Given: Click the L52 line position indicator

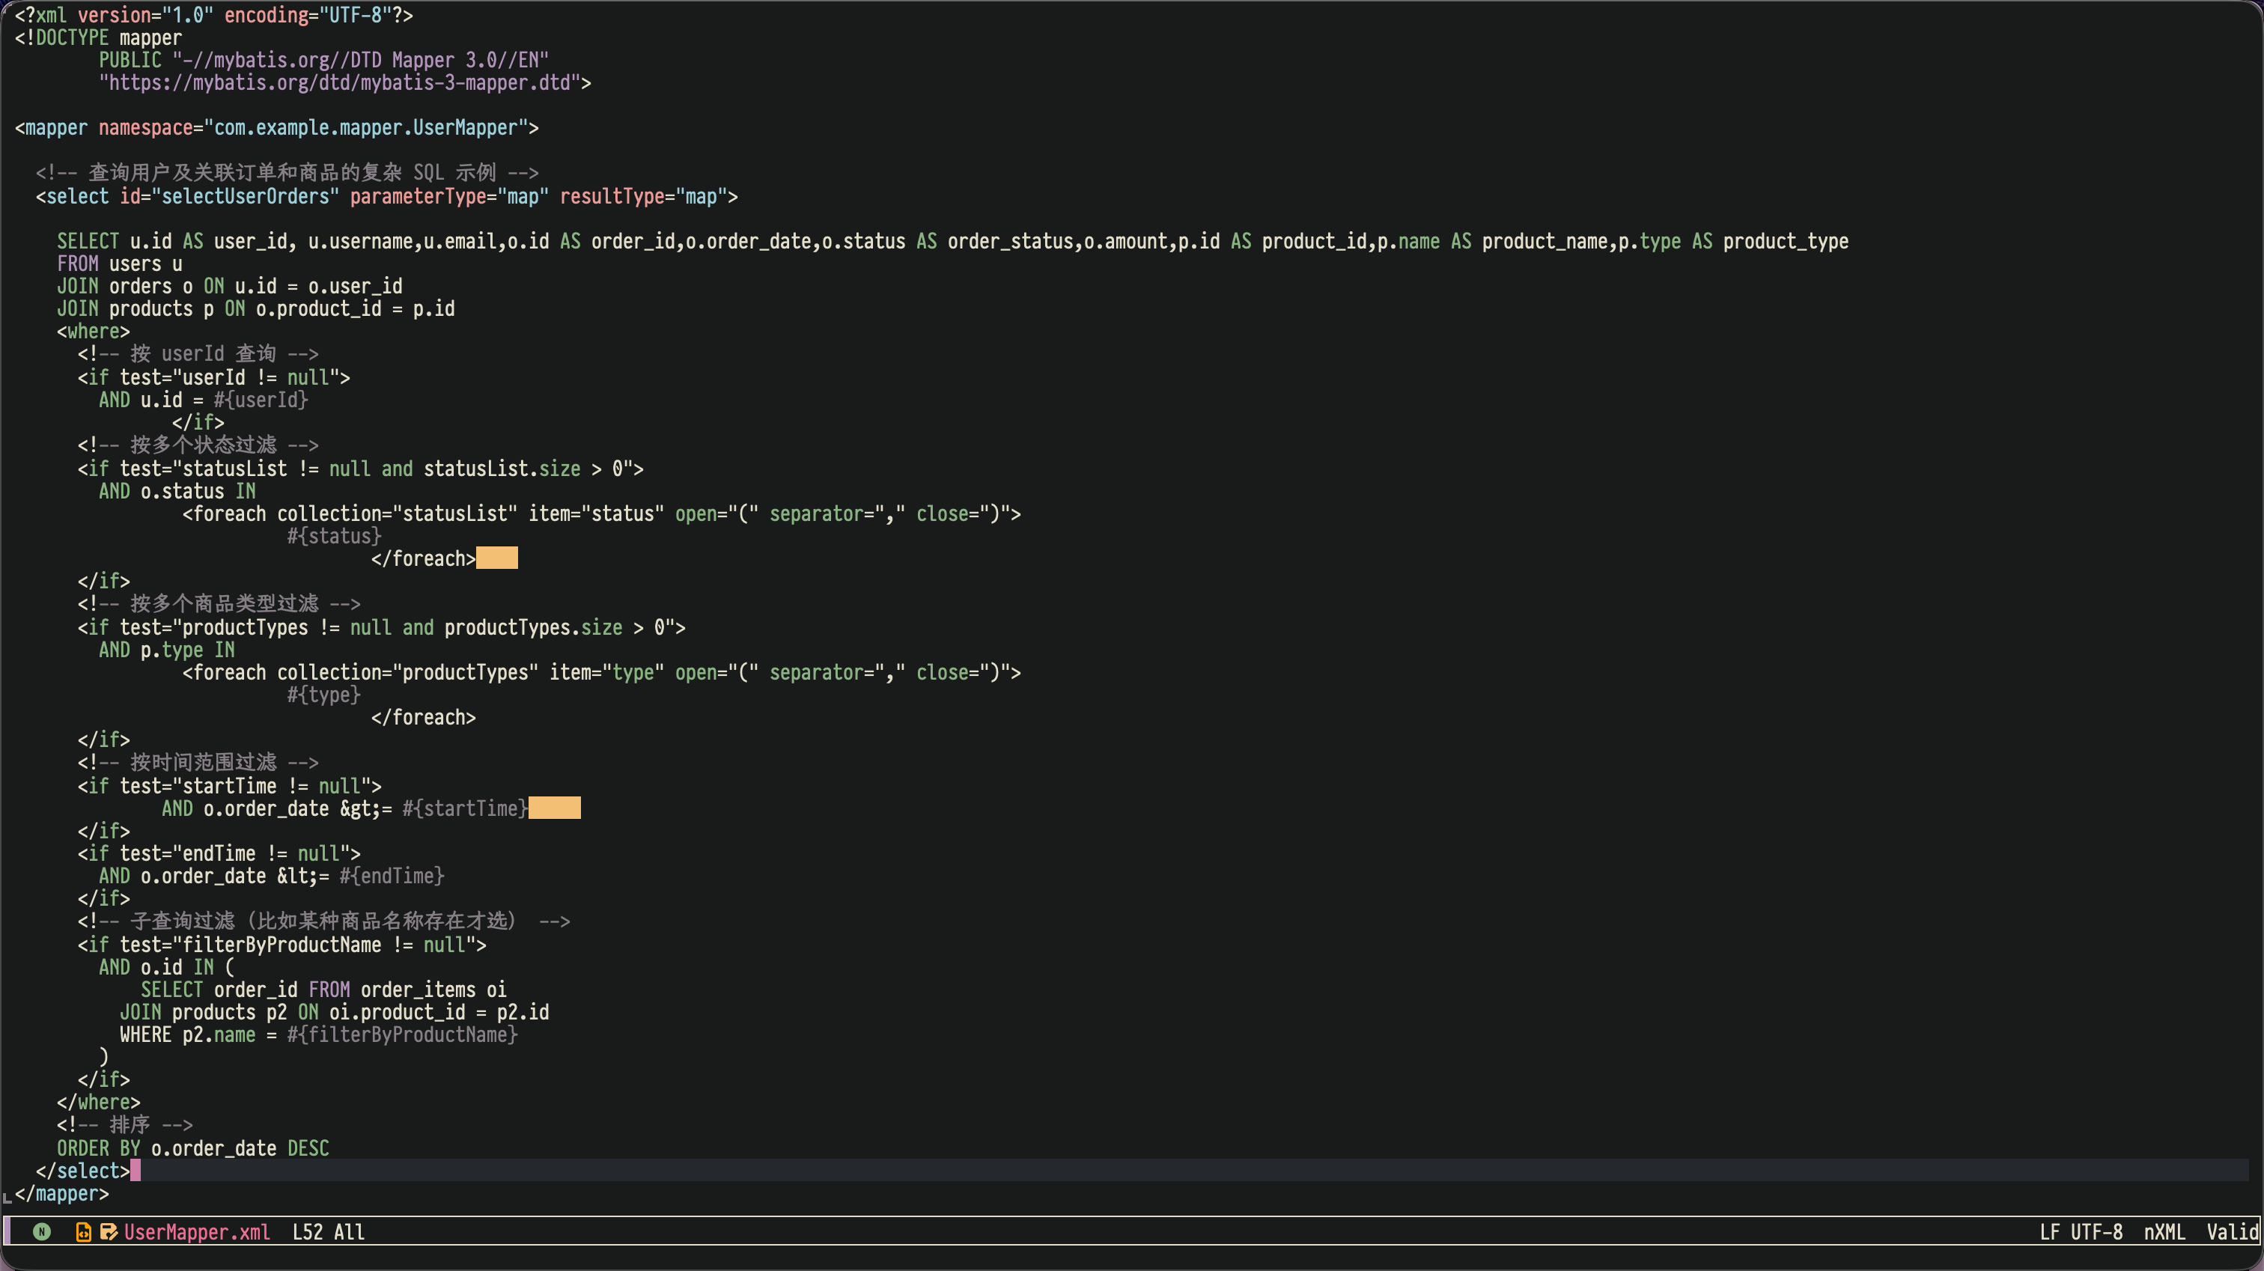Looking at the screenshot, I should [x=307, y=1231].
